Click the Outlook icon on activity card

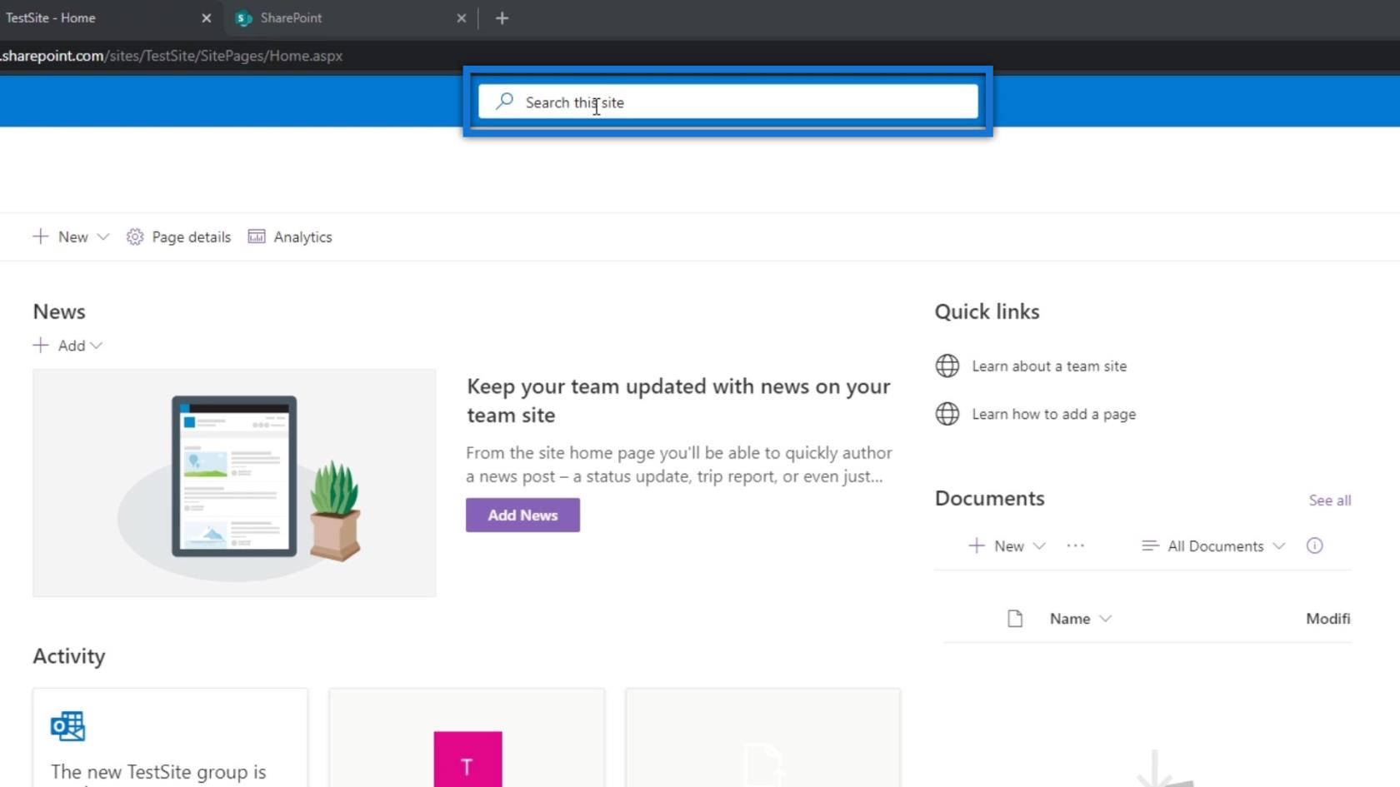67,726
